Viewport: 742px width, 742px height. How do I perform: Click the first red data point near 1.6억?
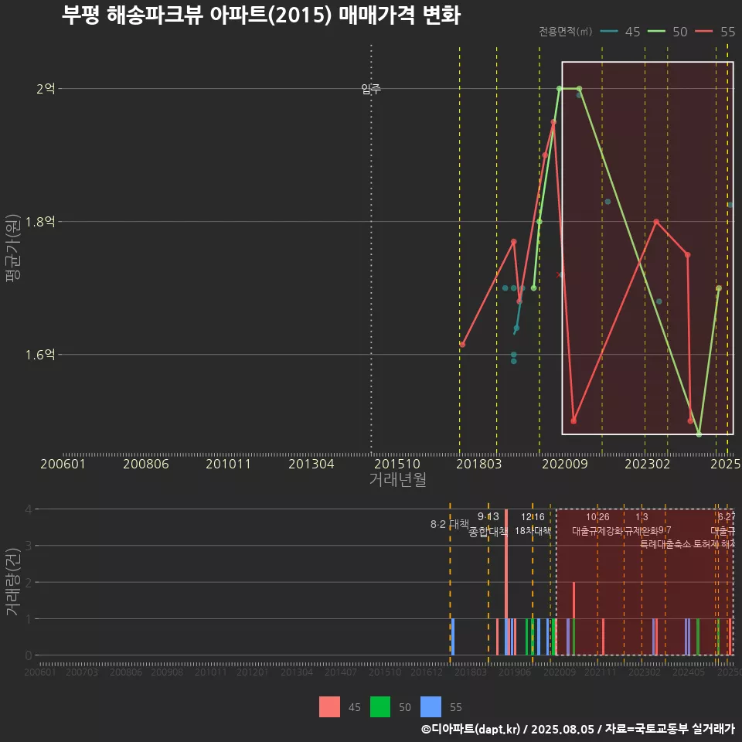point(462,345)
